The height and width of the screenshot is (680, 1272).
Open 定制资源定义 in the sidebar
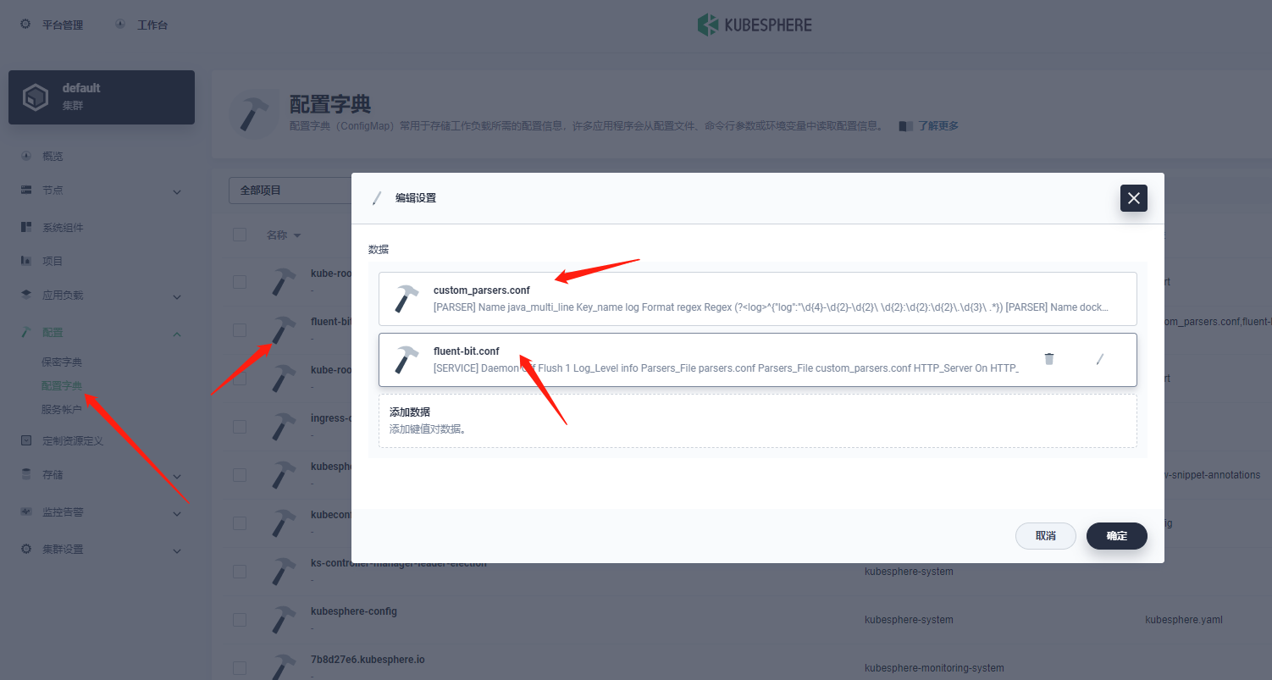[73, 441]
